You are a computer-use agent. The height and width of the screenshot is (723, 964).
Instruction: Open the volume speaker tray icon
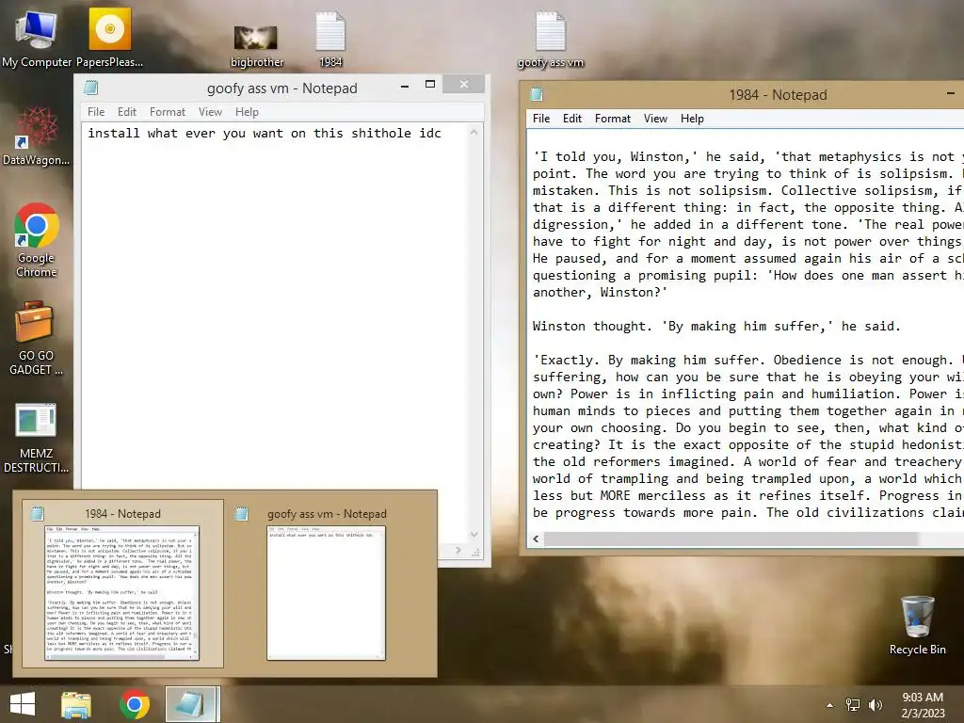[875, 705]
